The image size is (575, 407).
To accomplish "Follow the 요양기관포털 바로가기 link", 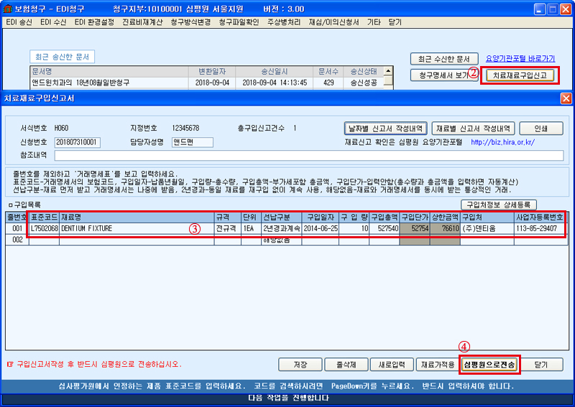I will (520, 58).
